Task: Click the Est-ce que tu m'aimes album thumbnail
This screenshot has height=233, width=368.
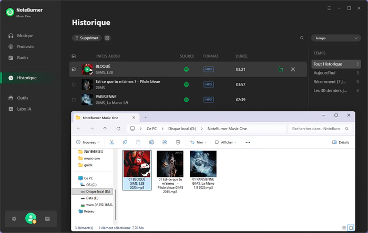Action: [87, 84]
